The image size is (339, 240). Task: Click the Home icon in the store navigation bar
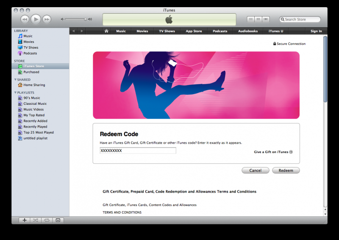(106, 31)
